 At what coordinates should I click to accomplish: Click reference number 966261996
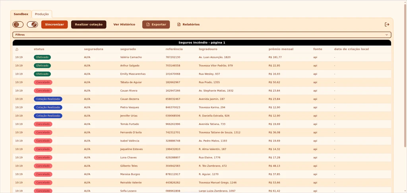(x=173, y=124)
